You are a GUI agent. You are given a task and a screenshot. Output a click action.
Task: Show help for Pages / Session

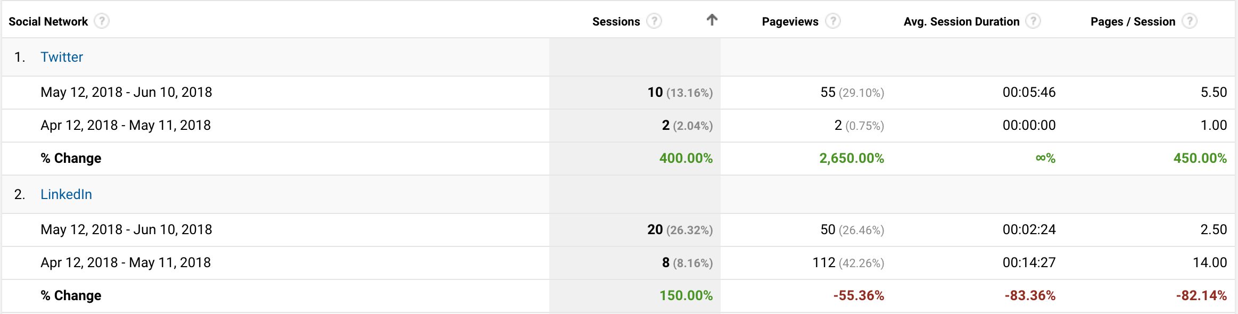click(1190, 21)
